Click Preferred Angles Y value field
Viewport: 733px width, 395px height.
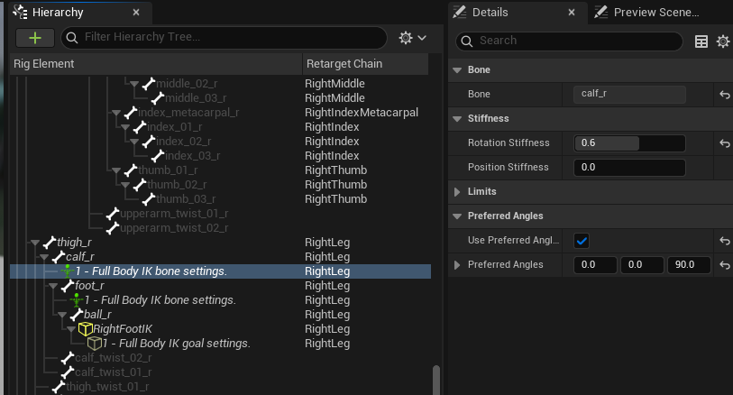coord(642,264)
